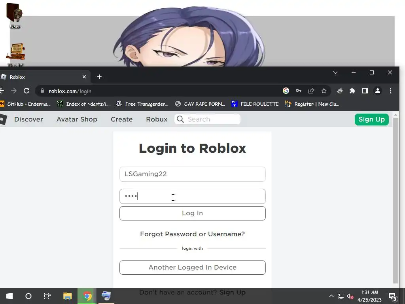
Task: Open the Register | New Clu... bookmark
Action: (312, 104)
